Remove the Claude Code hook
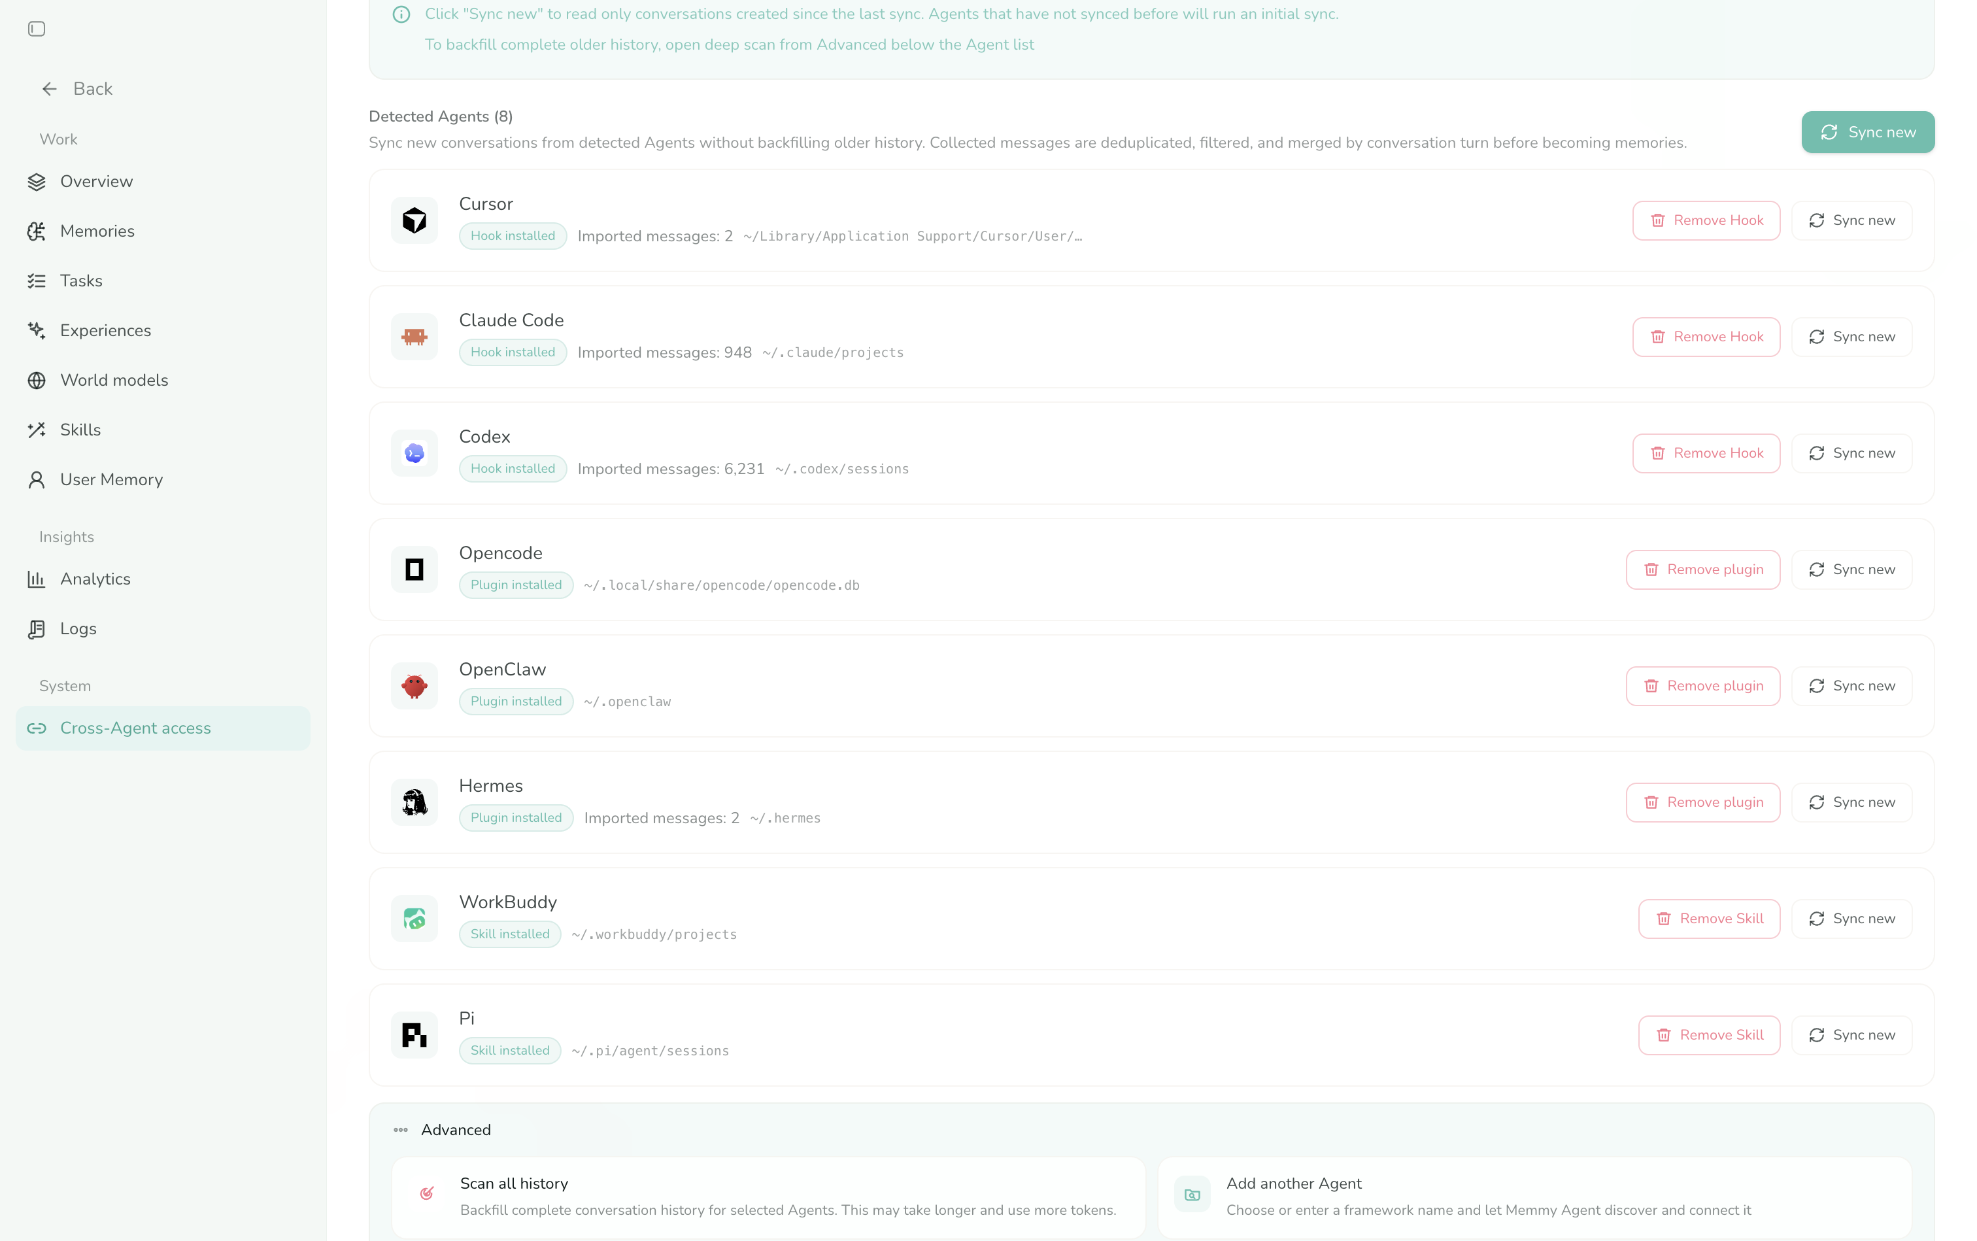The image size is (1977, 1241). coord(1706,337)
